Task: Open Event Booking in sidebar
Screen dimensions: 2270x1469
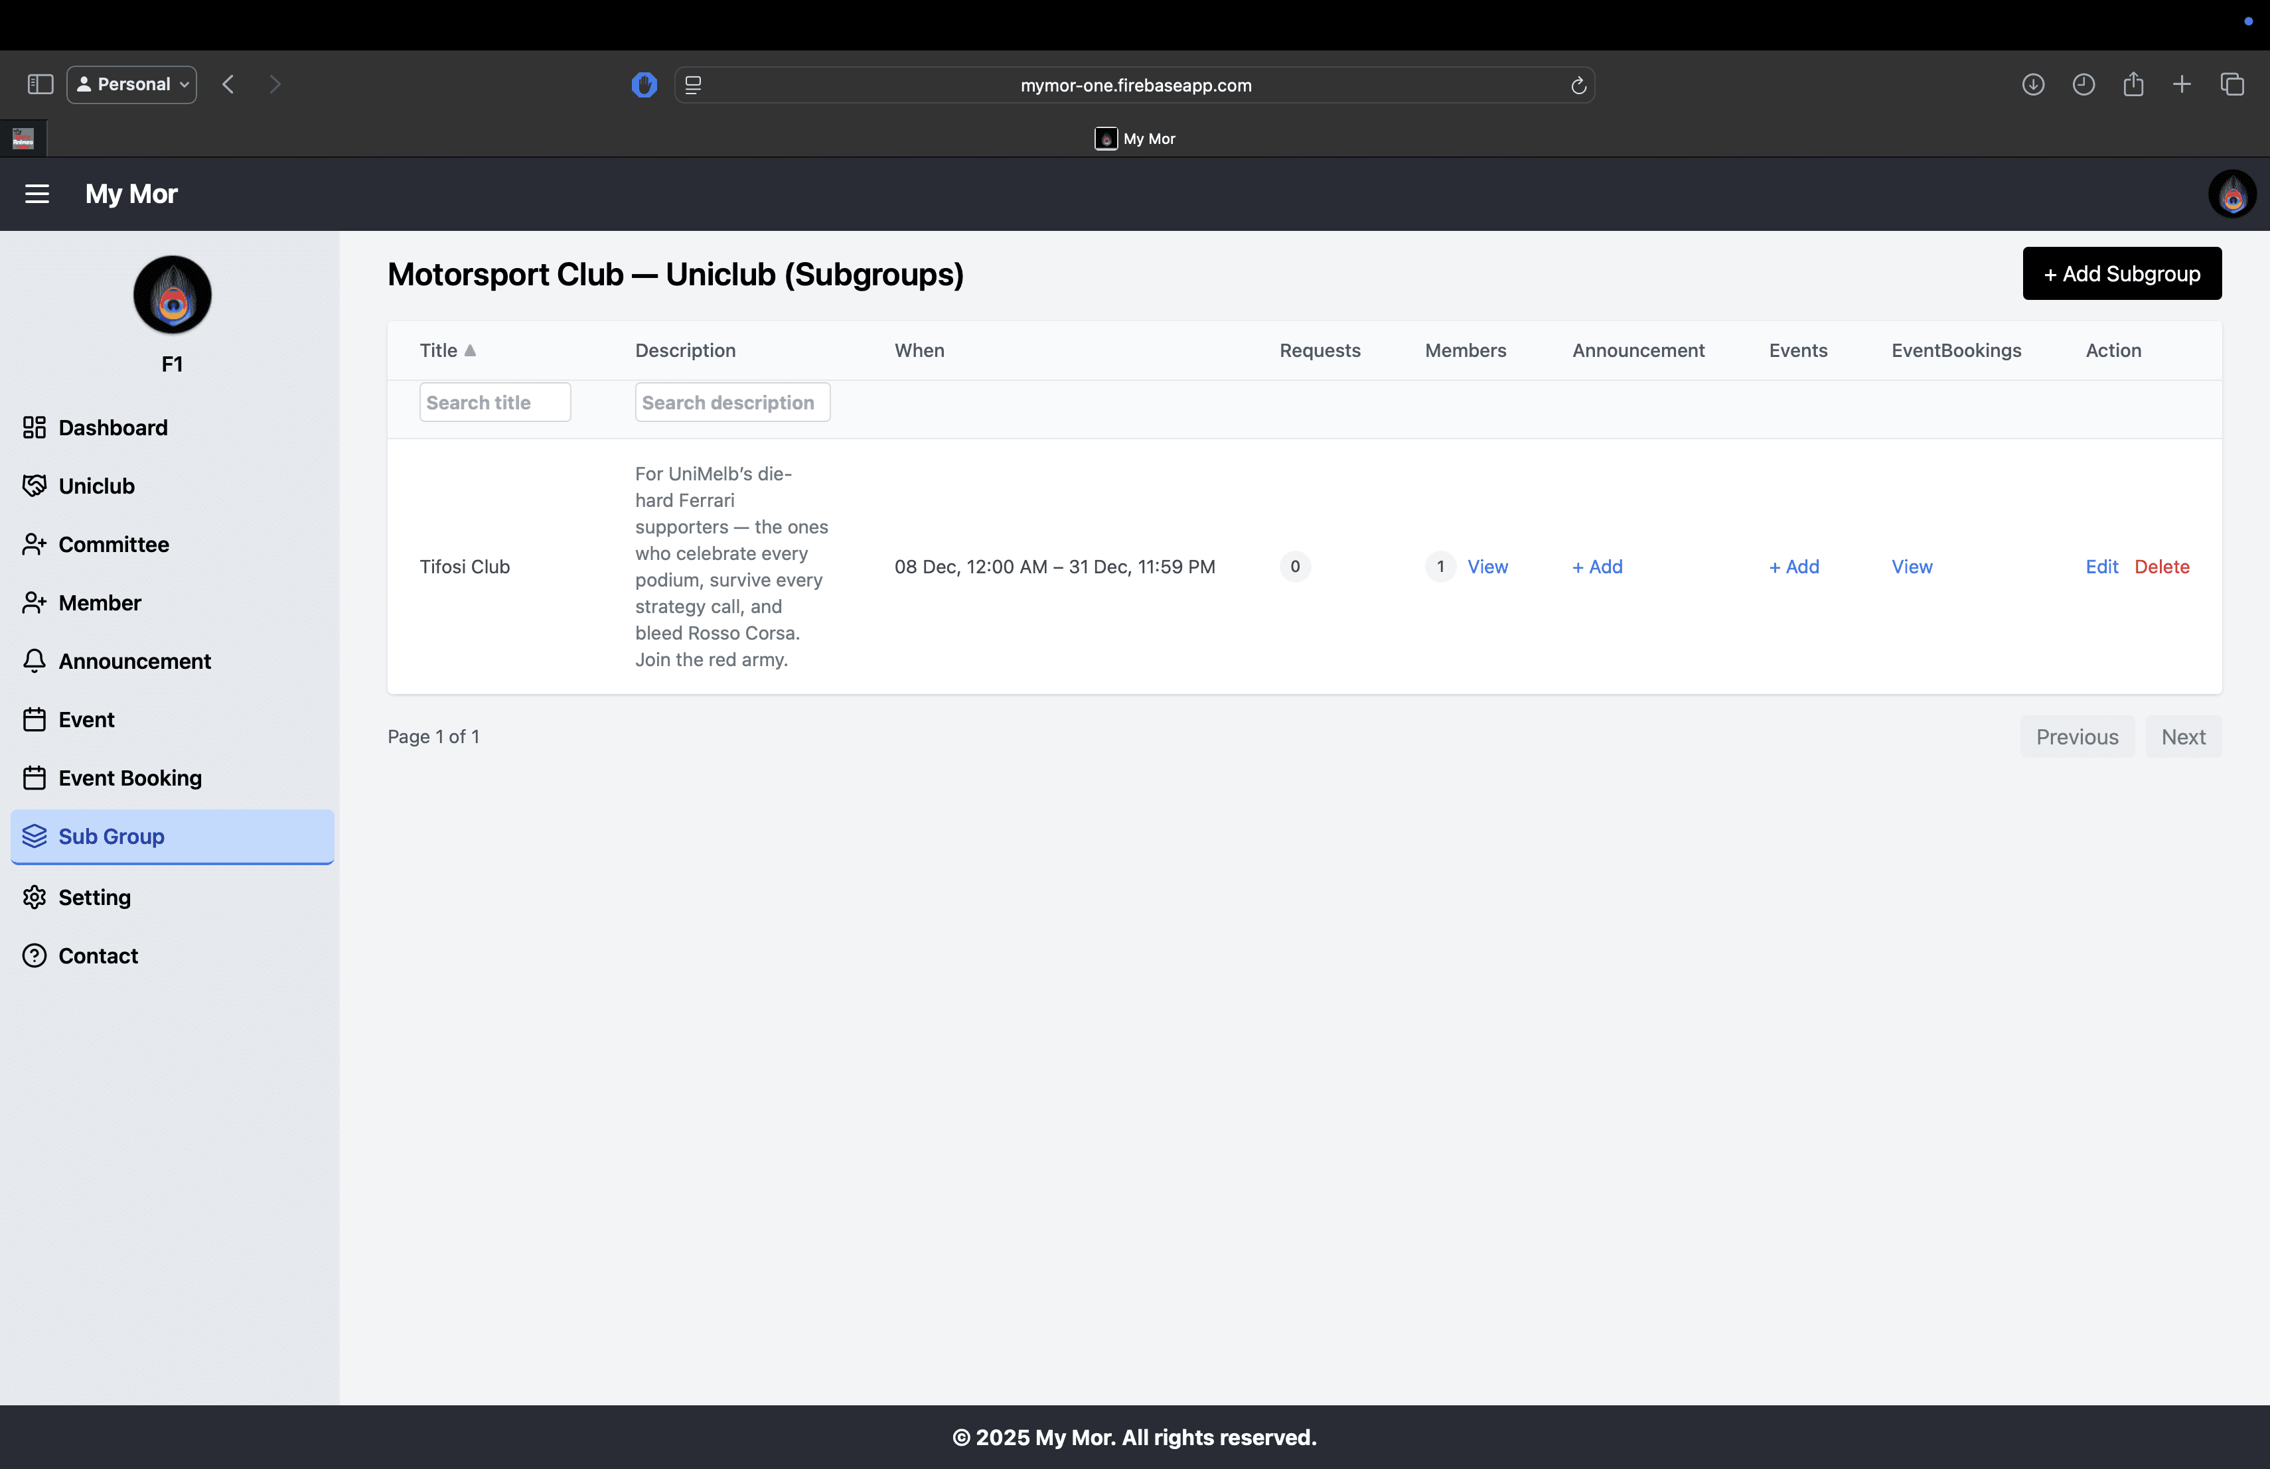Action: tap(129, 778)
